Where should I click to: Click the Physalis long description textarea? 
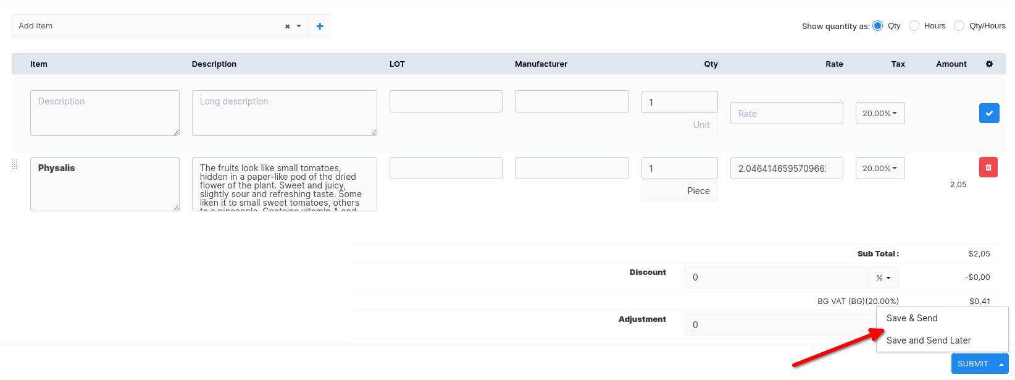pyautogui.click(x=284, y=184)
